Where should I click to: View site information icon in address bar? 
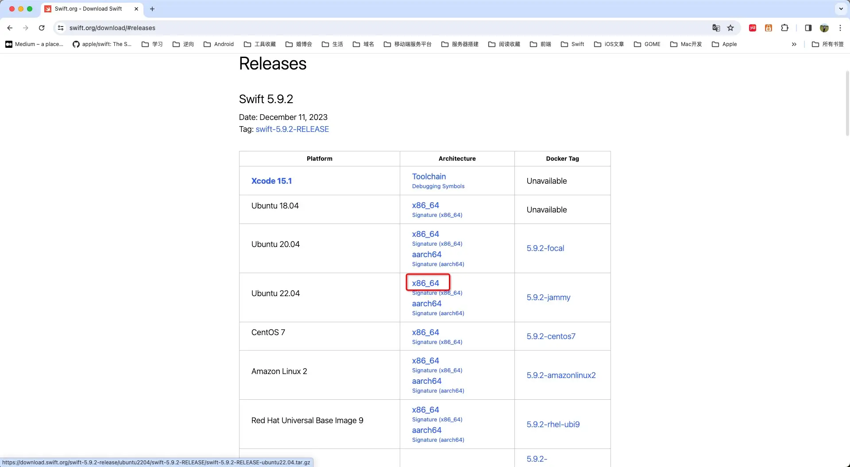pos(61,28)
